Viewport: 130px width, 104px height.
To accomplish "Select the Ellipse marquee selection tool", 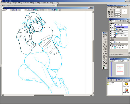I will tap(106, 40).
